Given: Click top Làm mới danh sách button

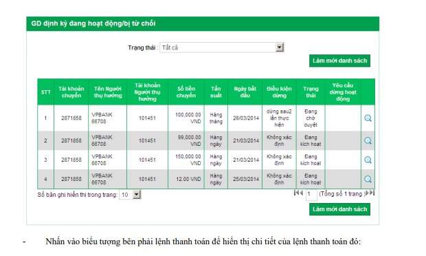Looking at the screenshot, I should pos(339,61).
